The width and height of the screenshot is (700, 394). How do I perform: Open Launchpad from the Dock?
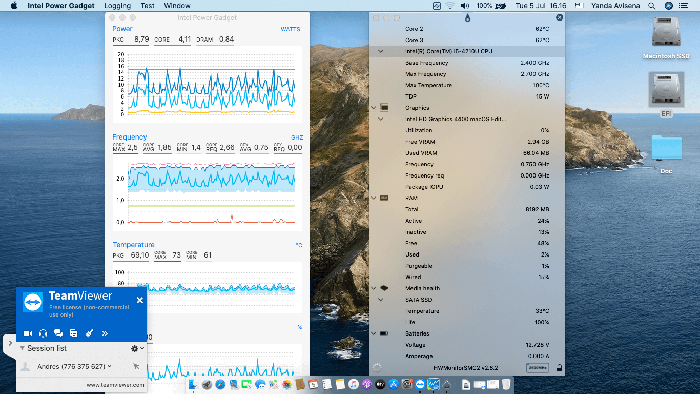(207, 384)
